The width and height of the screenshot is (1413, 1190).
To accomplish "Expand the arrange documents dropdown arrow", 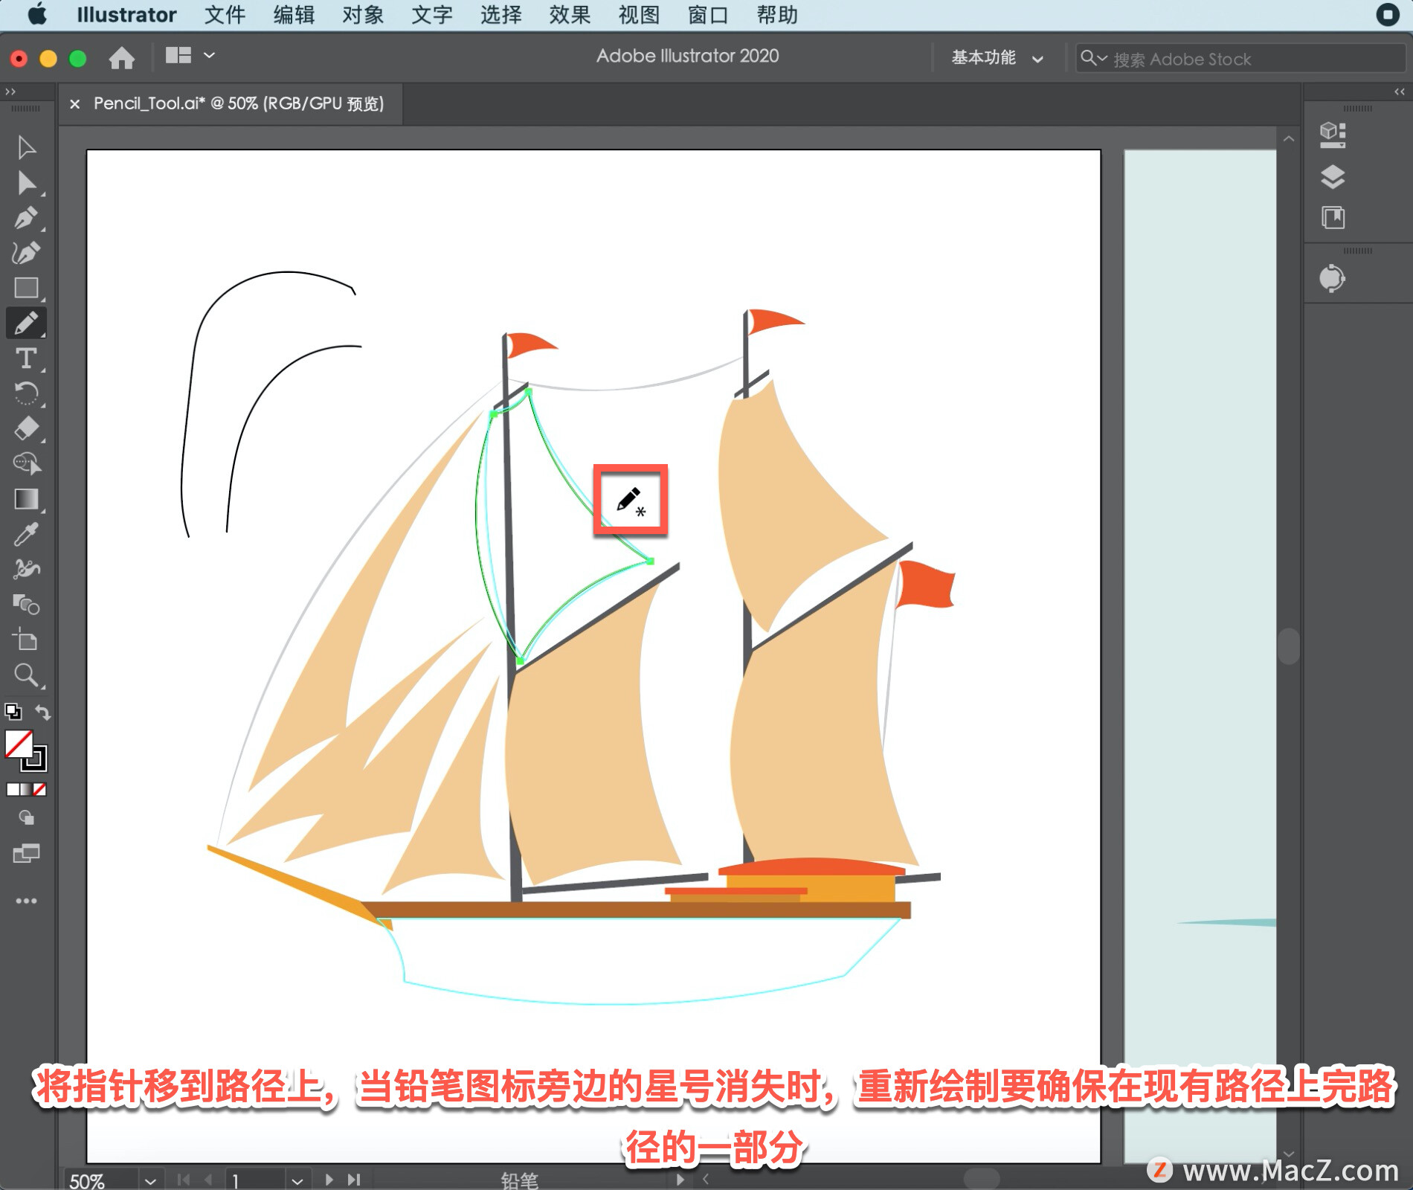I will coord(210,56).
